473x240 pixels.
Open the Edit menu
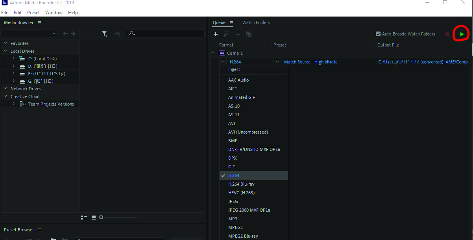(x=18, y=13)
